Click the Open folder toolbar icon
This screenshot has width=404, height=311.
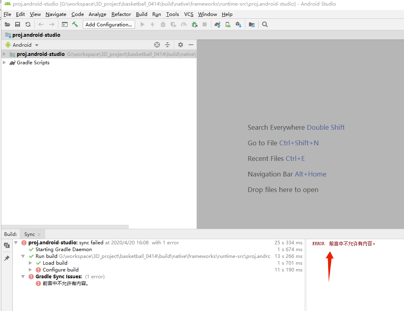pos(8,24)
